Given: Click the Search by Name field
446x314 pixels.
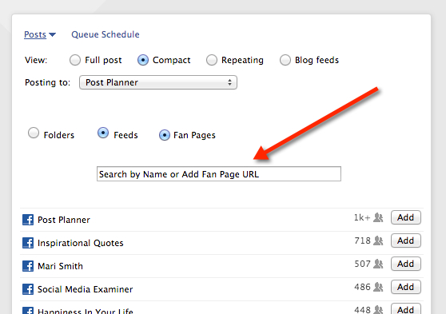Looking at the screenshot, I should tap(219, 174).
